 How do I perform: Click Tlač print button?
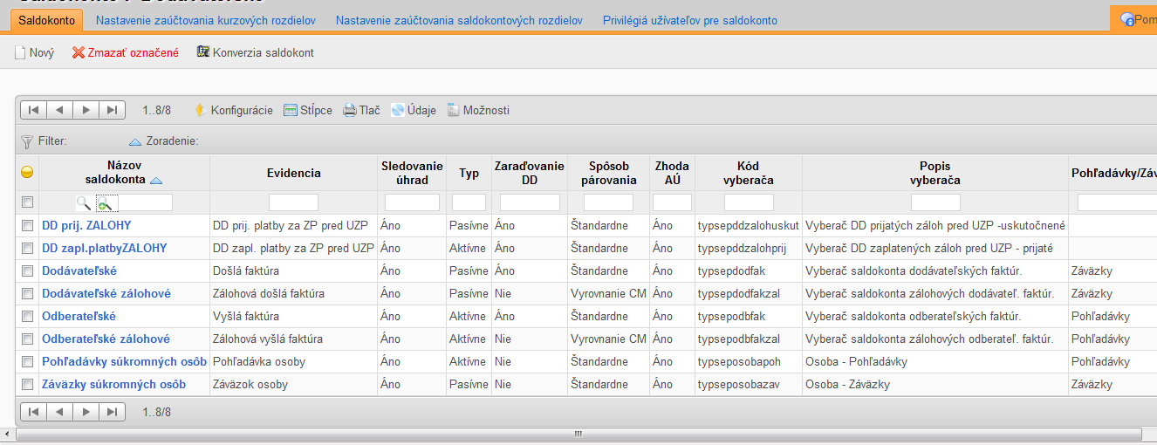(x=361, y=110)
